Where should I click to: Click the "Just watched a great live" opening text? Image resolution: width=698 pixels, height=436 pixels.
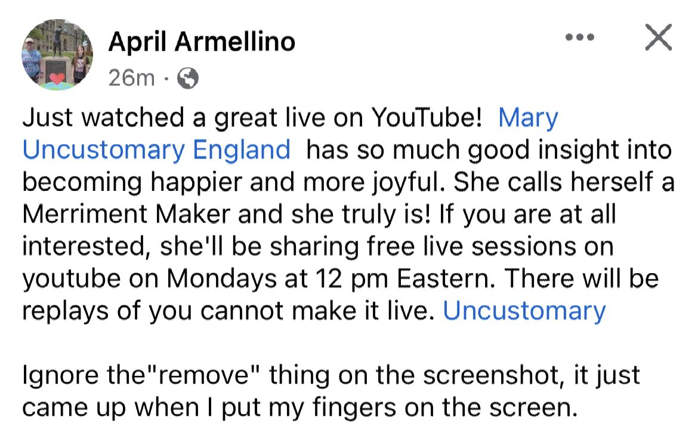[x=154, y=117]
